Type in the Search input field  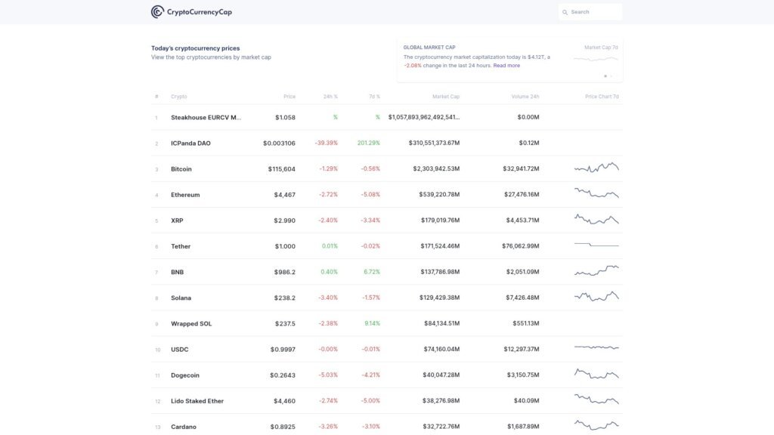[x=594, y=12]
